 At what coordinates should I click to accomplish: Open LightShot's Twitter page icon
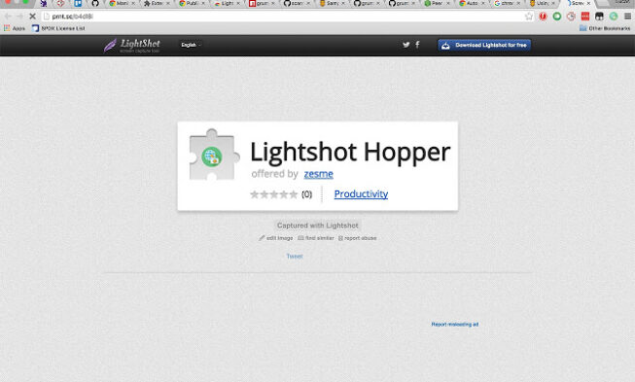tap(406, 45)
